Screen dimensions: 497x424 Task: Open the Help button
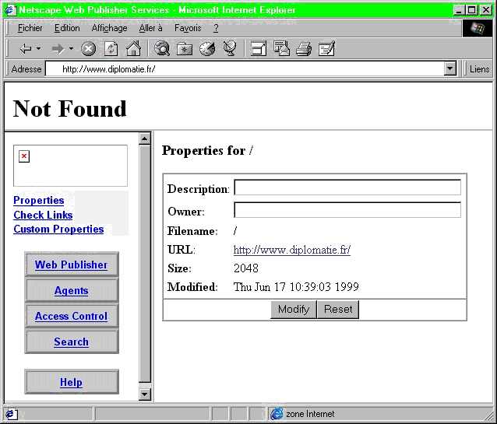point(72,382)
